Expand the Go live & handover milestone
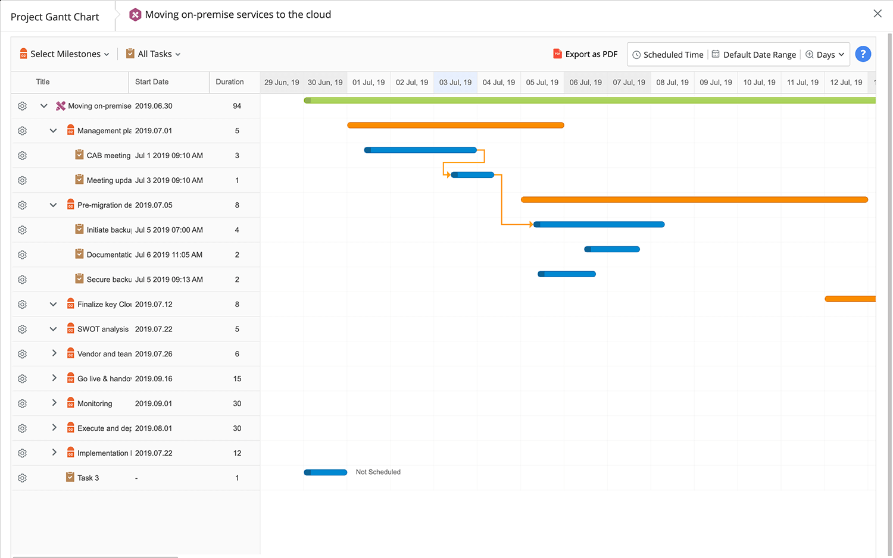Image resolution: width=893 pixels, height=558 pixels. (54, 378)
